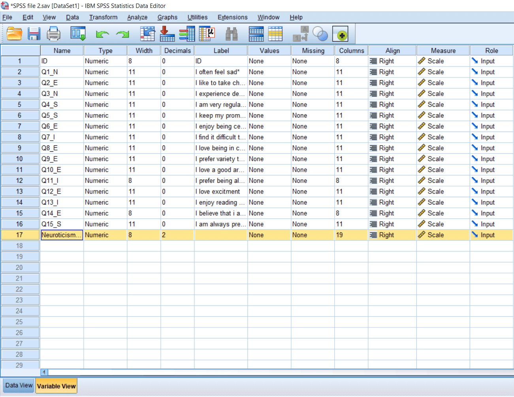
Task: Open the Recall recently used dialogs icon
Action: (x=78, y=34)
